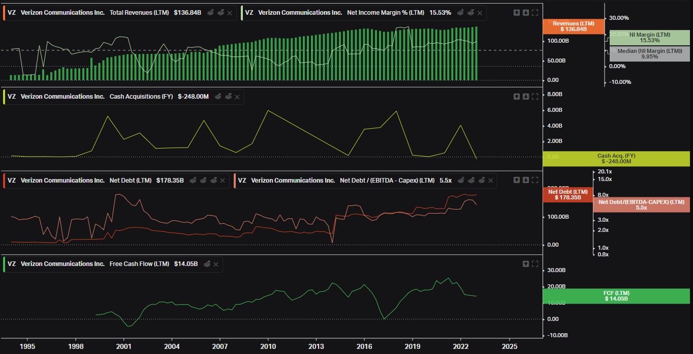This screenshot has height=354, width=693.
Task: Move Net Debt / (EBITDA - Capex) to pane below
Action: (x=481, y=181)
